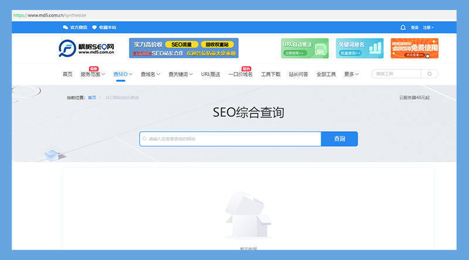Click the heart icon for 收藏本站
This screenshot has width=469, height=260.
(x=94, y=28)
